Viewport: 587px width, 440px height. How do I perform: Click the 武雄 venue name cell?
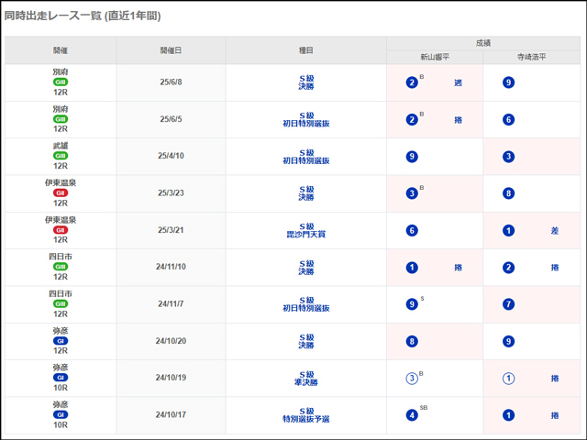pos(61,146)
